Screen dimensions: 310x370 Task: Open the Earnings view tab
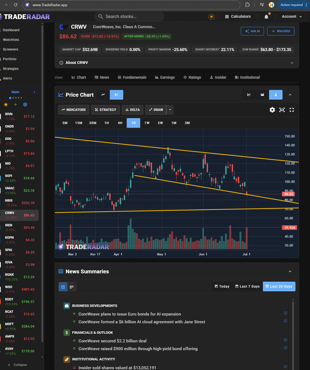[165, 77]
